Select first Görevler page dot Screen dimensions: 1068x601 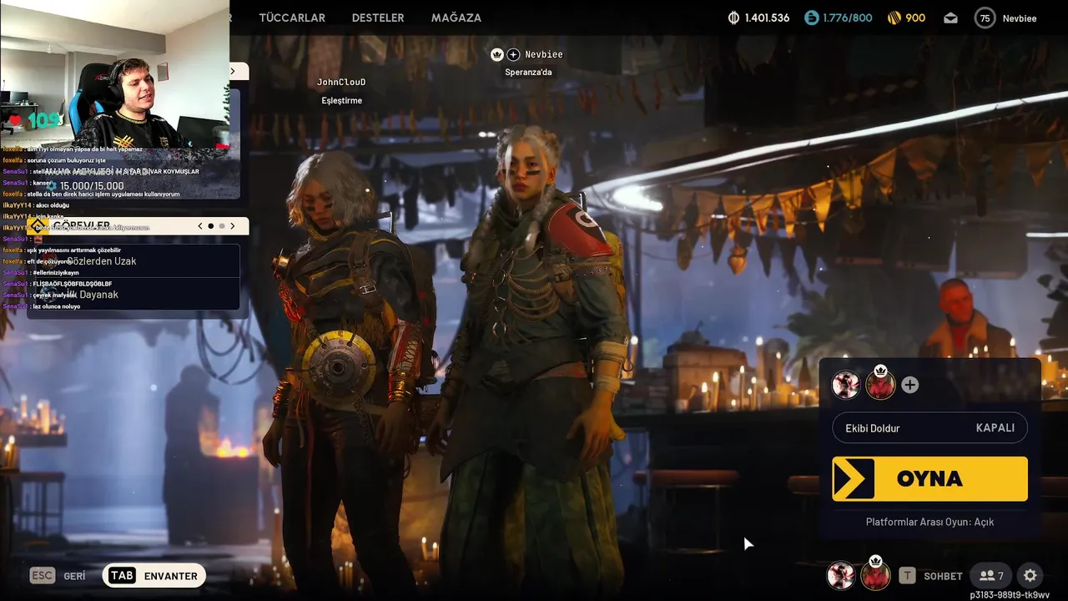pos(211,226)
